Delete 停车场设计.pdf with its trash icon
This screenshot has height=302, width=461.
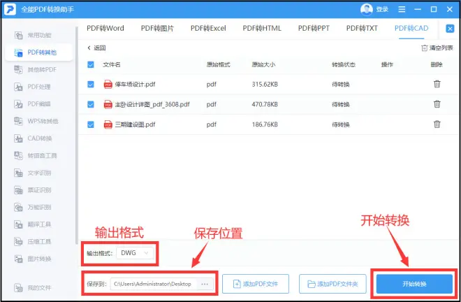point(437,84)
